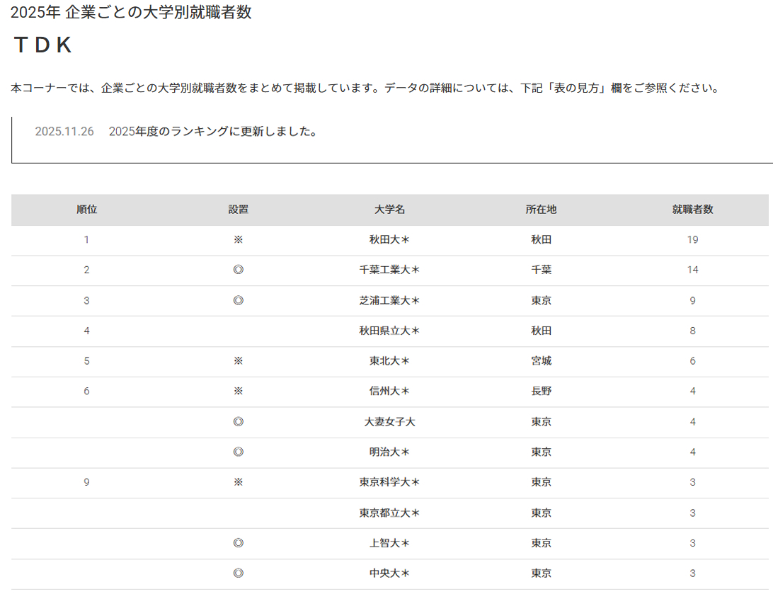The height and width of the screenshot is (594, 773).
Task: Click the 2025.11.26 update date
Action: click(x=64, y=131)
